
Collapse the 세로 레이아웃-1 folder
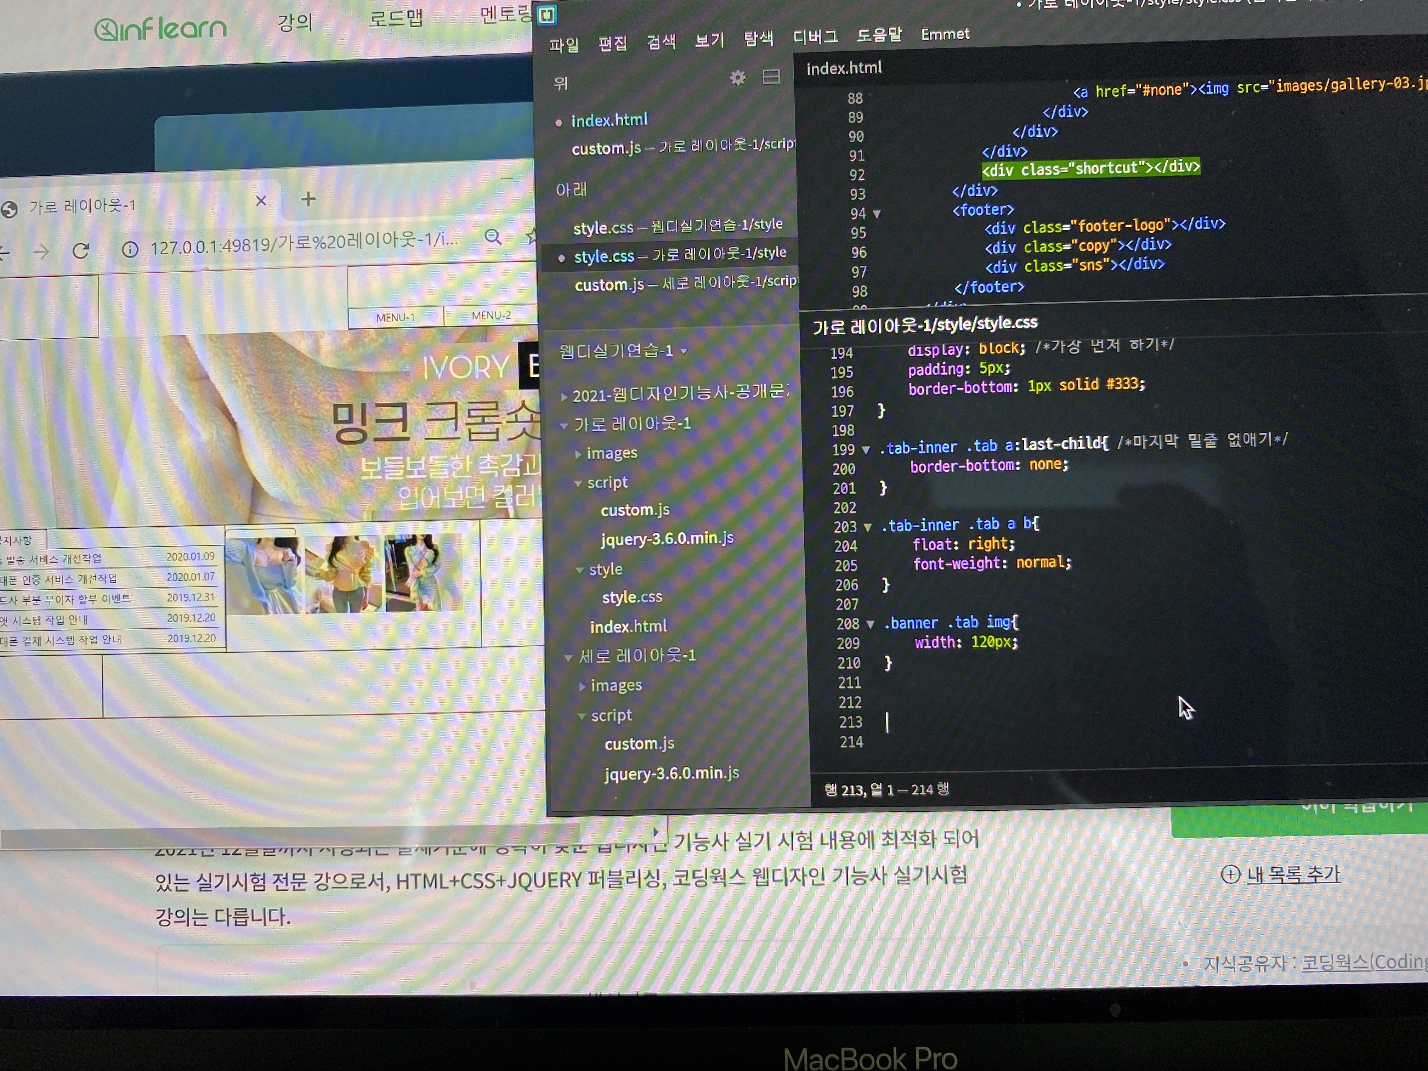568,658
